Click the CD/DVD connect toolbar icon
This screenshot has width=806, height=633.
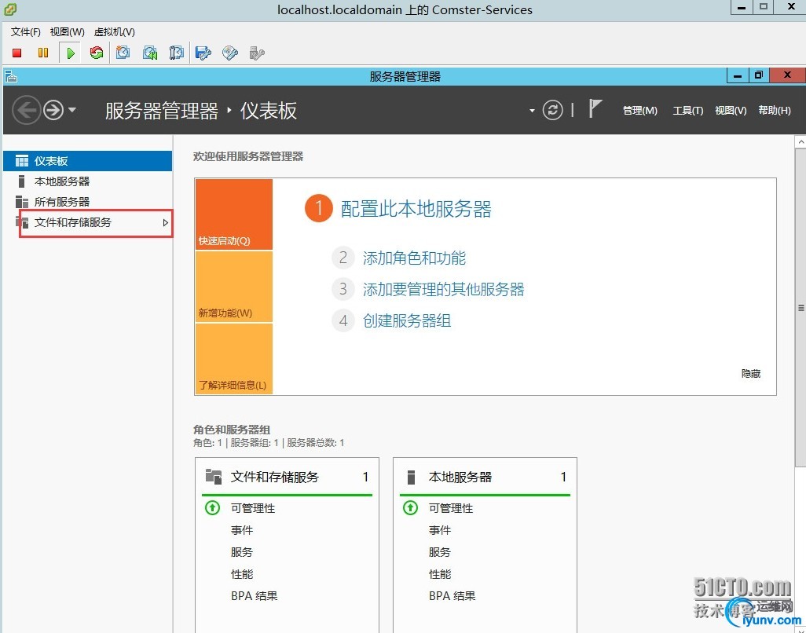(229, 53)
